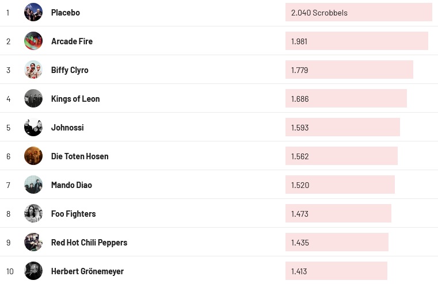Click the Die Toten Hosen link

click(x=79, y=156)
